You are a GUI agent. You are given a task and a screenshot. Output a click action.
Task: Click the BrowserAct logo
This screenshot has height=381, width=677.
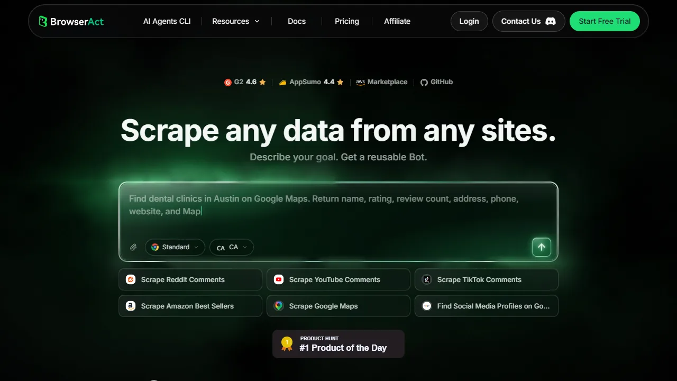point(71,21)
